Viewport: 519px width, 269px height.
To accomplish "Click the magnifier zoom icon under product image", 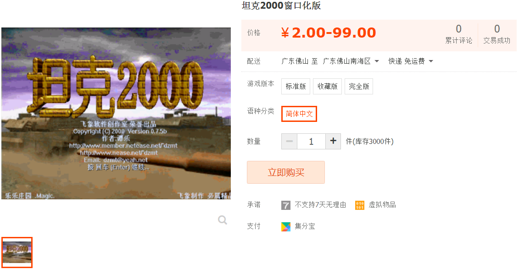I will tap(223, 220).
